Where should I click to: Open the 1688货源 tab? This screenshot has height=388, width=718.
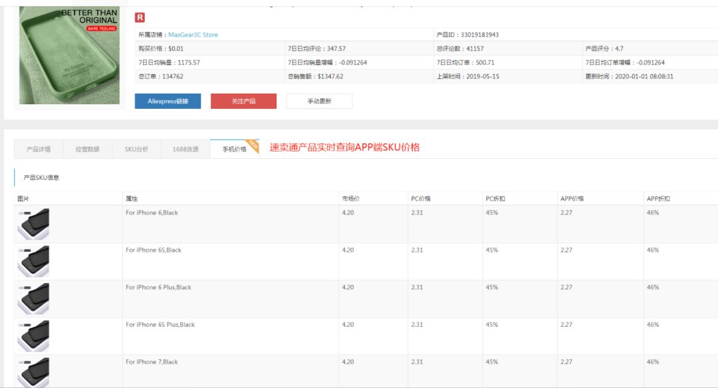coord(185,149)
